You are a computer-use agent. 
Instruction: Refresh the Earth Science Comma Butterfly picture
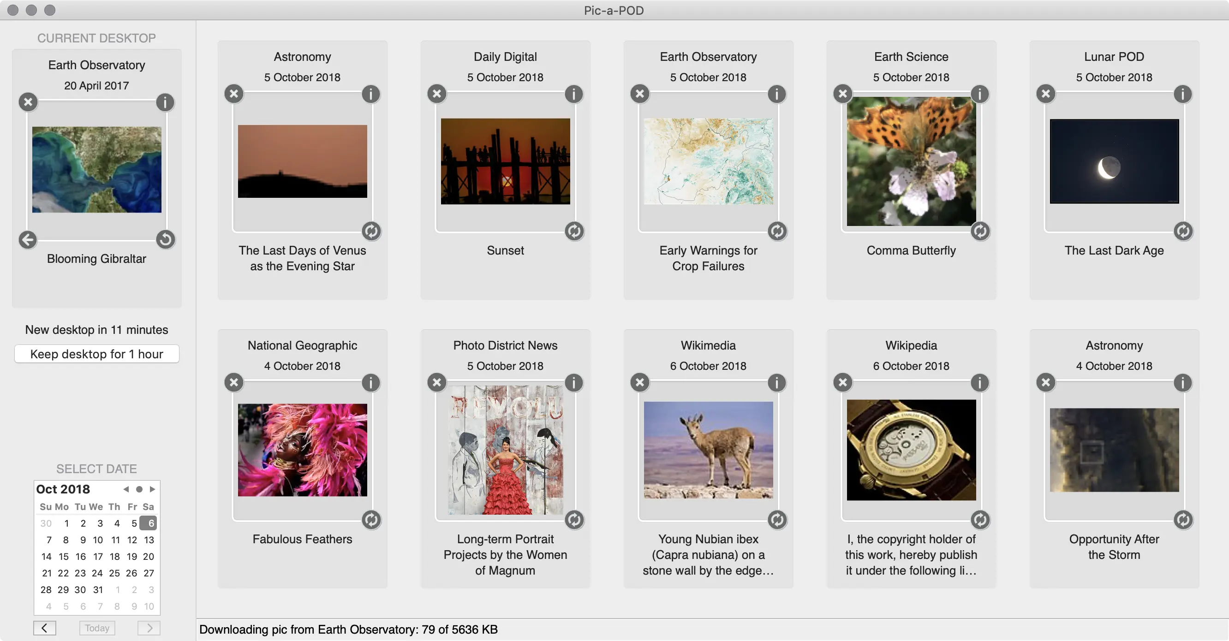[980, 231]
